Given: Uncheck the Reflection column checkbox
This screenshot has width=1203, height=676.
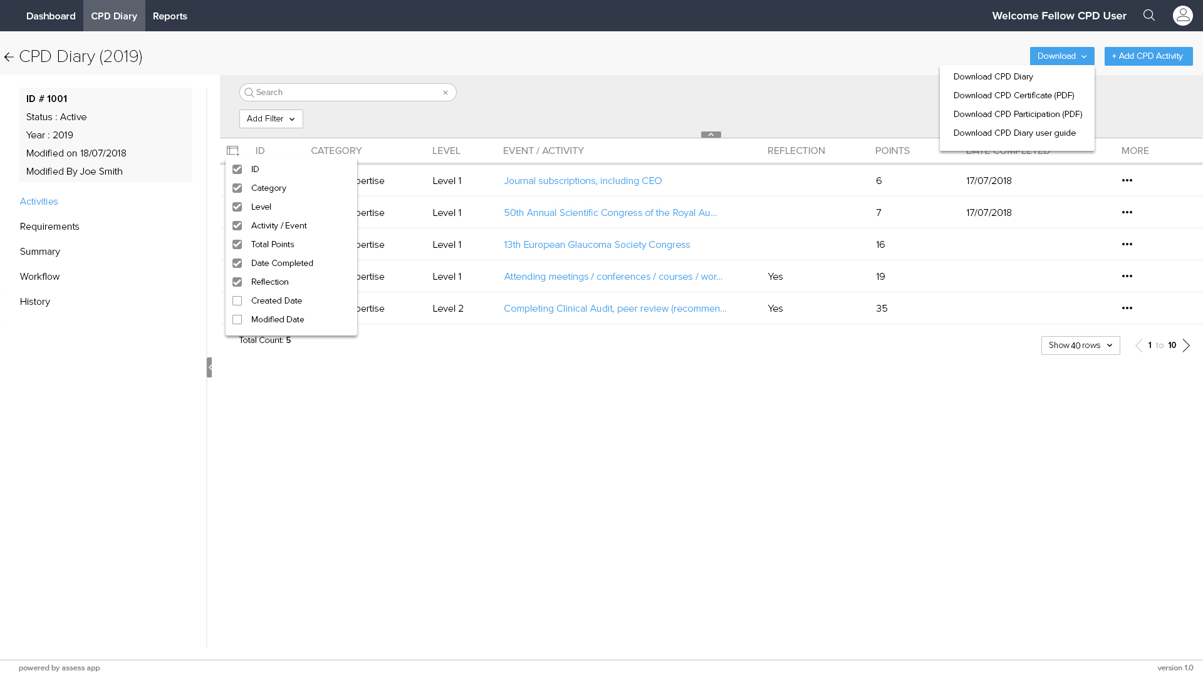Looking at the screenshot, I should coord(237,282).
